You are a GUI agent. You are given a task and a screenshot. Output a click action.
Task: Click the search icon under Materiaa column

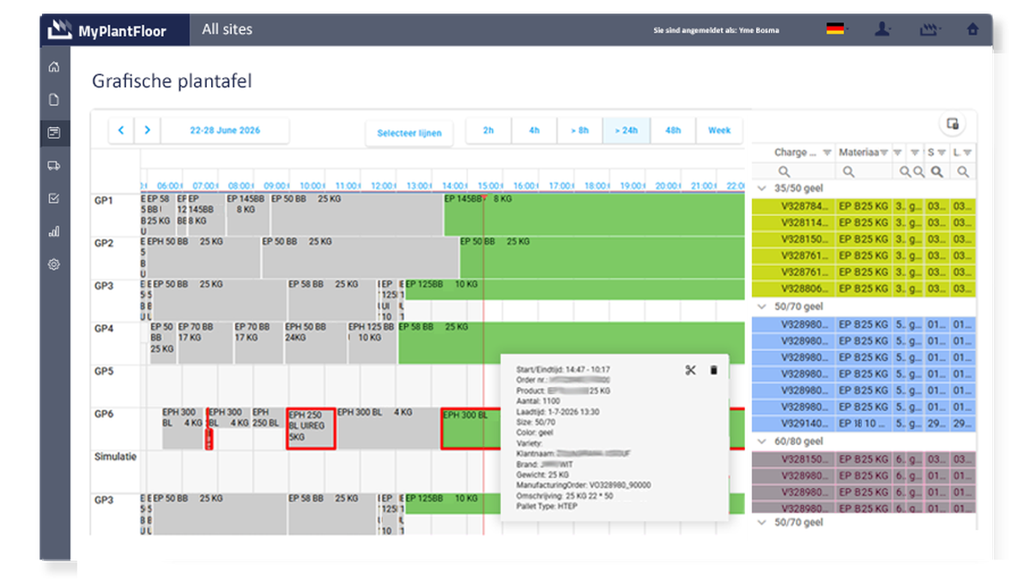(x=848, y=172)
